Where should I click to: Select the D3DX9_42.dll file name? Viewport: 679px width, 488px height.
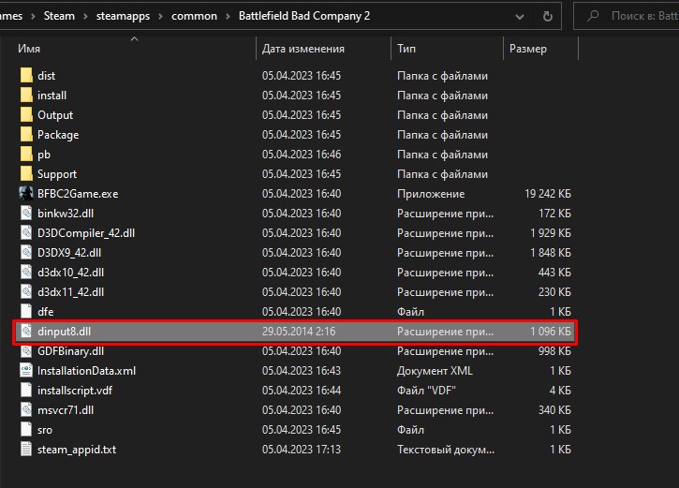[69, 253]
